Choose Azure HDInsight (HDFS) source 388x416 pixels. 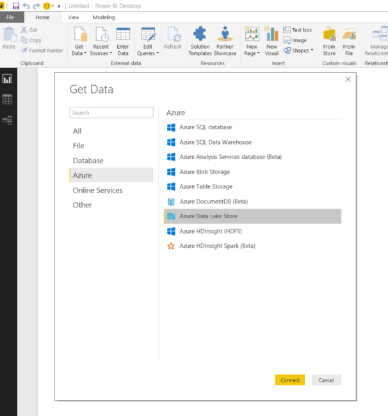pyautogui.click(x=253, y=231)
